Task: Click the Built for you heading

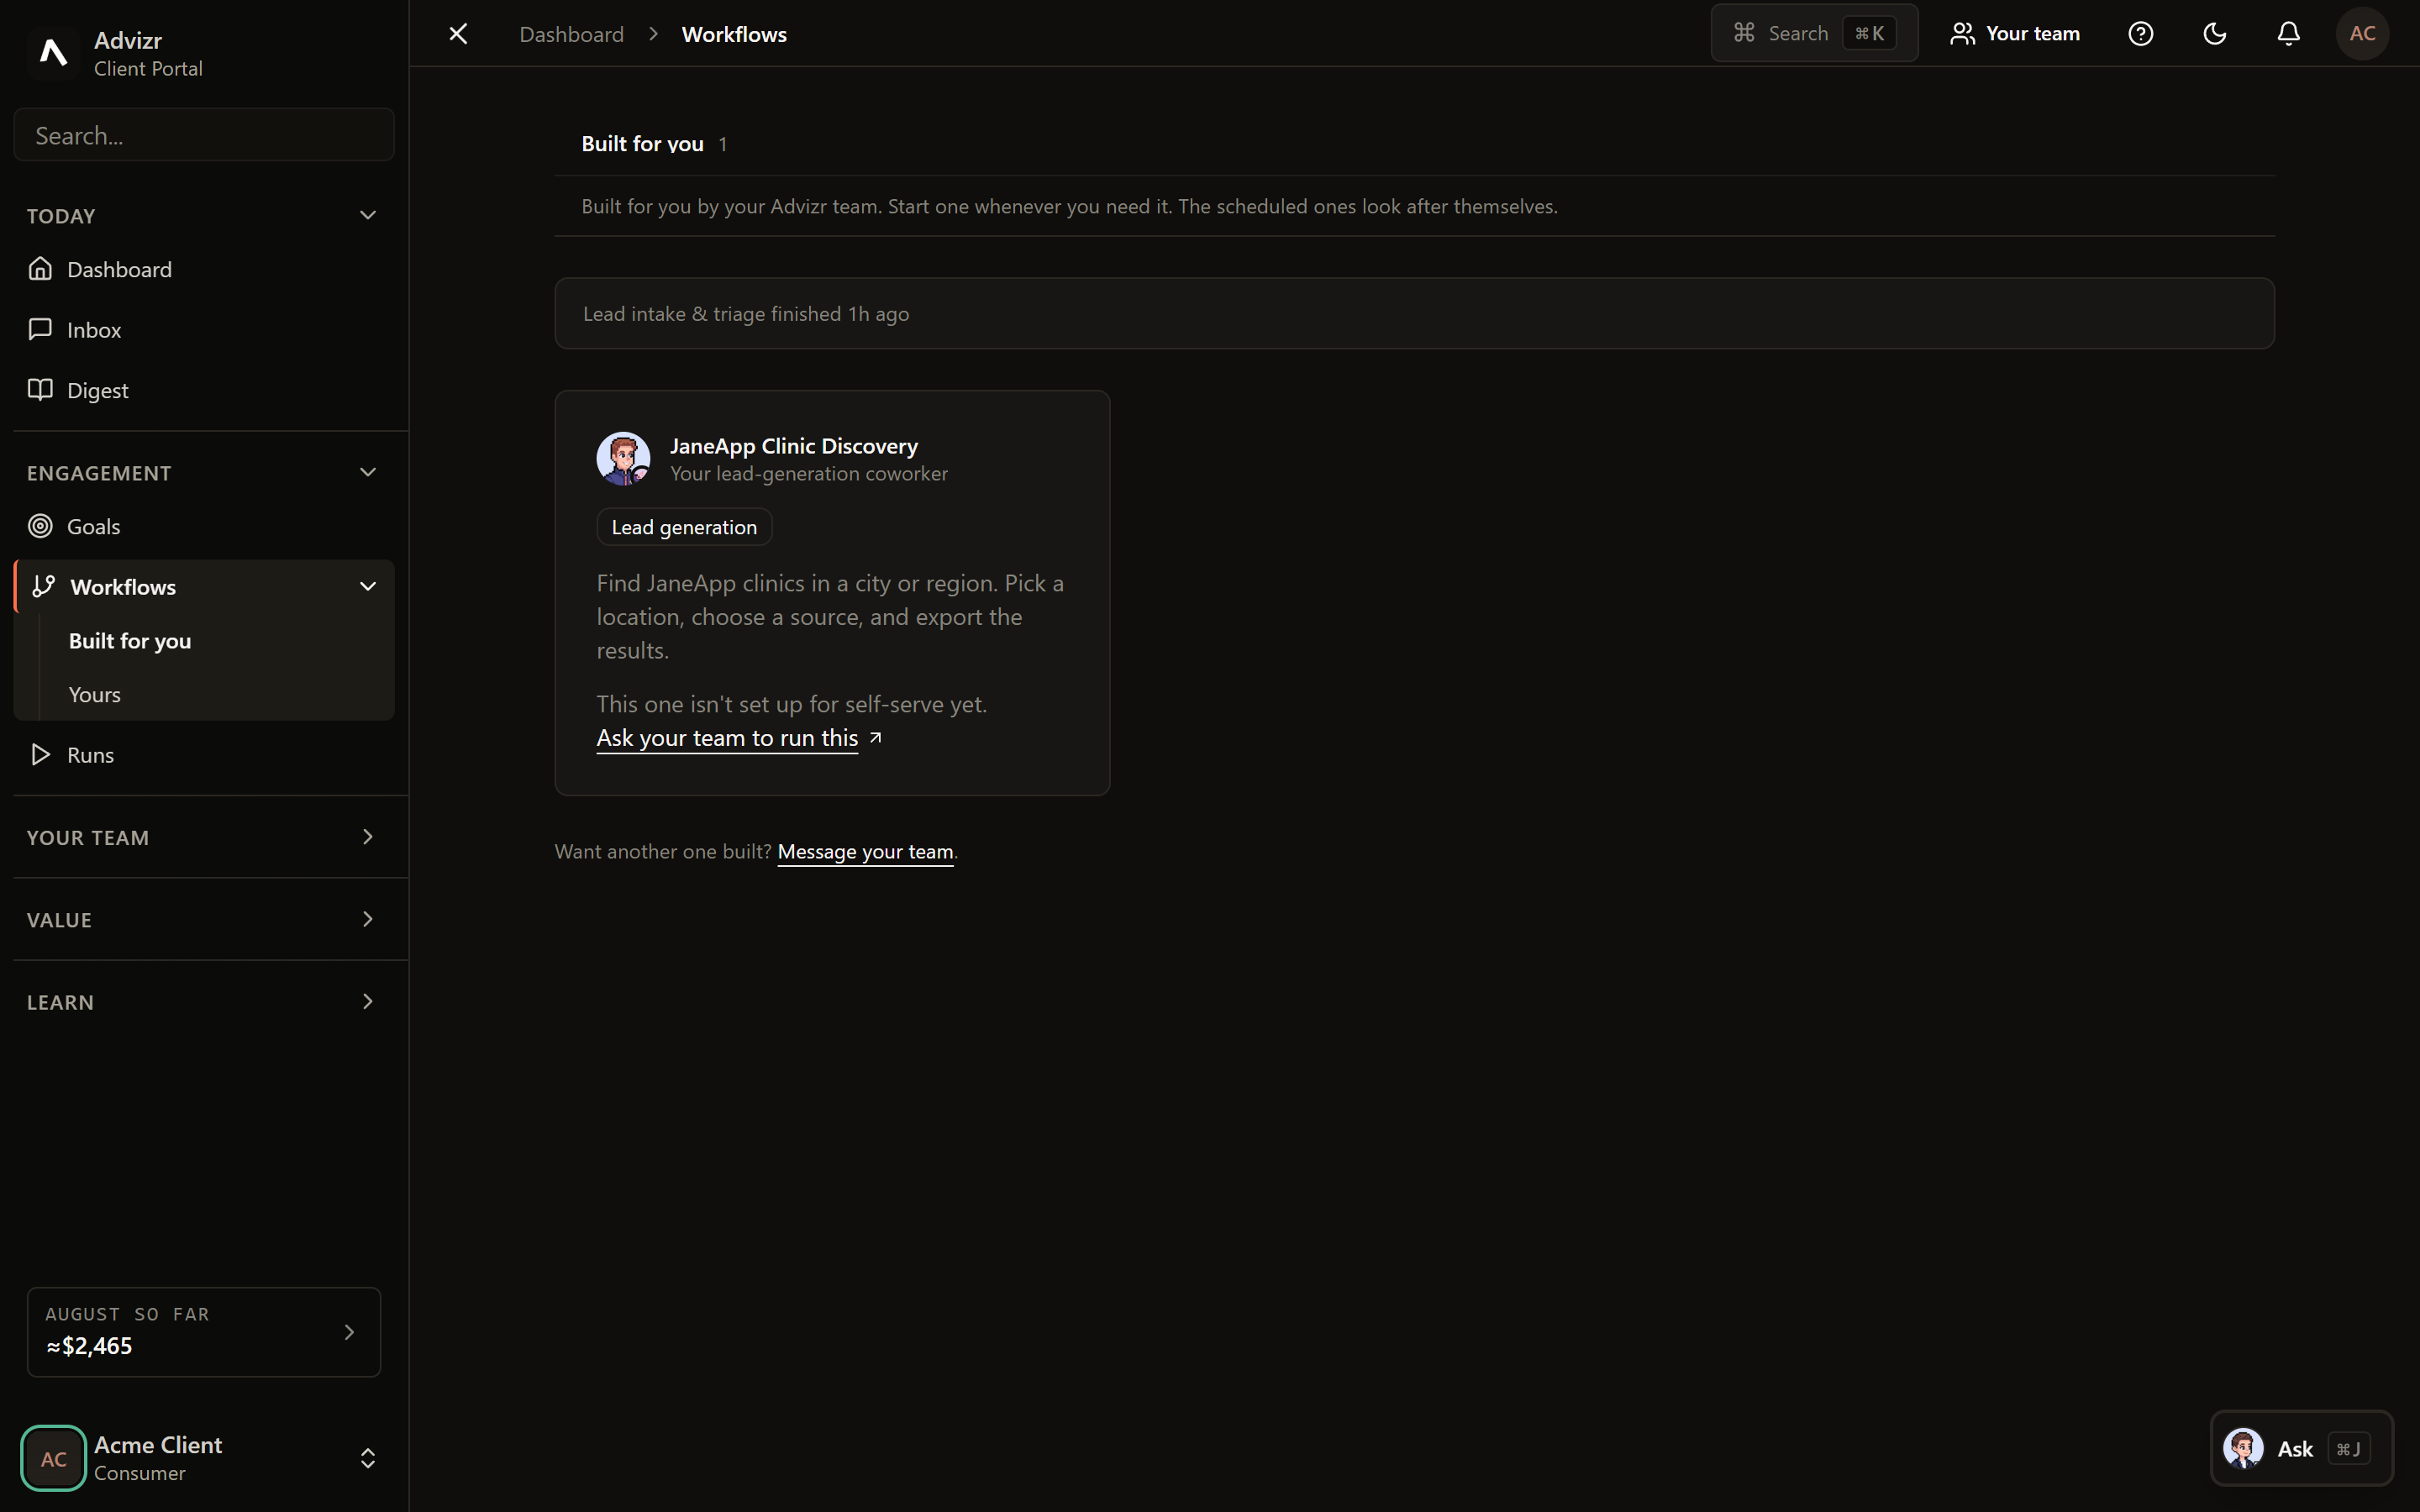Action: coord(643,144)
